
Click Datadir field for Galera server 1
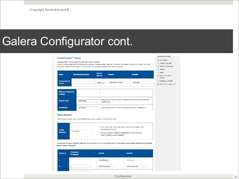point(109,160)
